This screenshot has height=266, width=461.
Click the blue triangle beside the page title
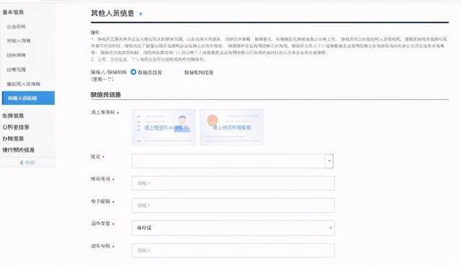(x=140, y=14)
